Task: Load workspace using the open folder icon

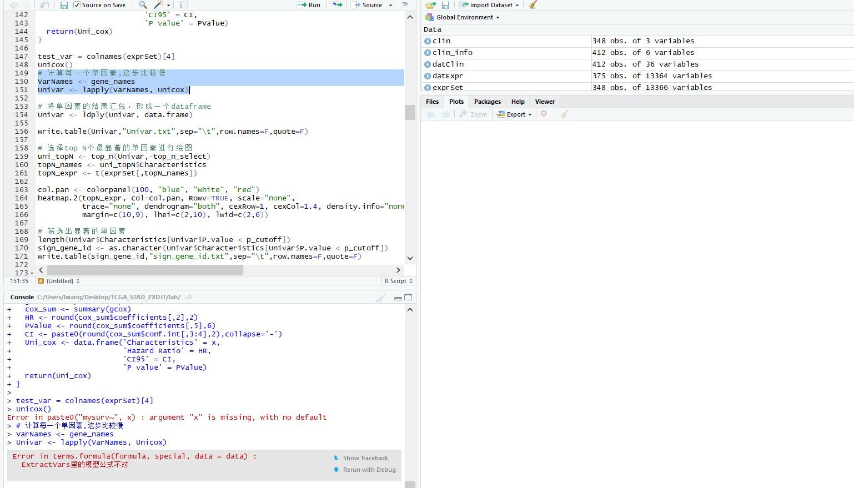Action: [x=430, y=5]
